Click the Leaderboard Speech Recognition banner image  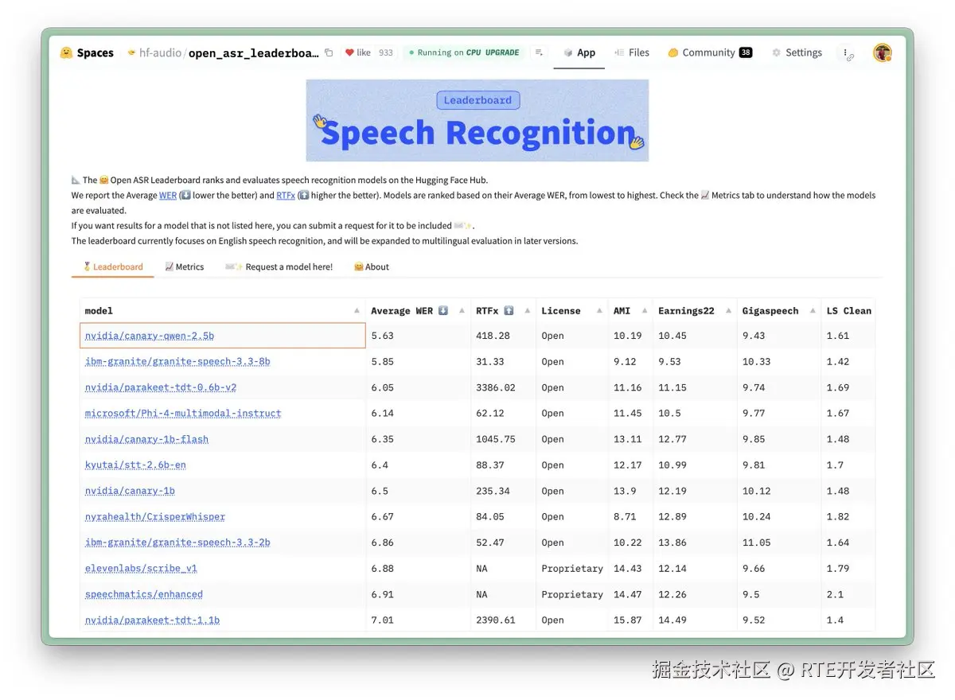[477, 120]
